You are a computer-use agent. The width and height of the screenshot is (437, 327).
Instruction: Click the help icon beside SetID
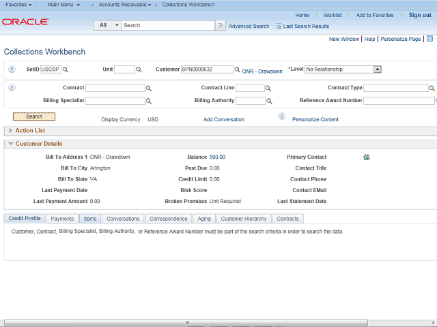click(12, 69)
